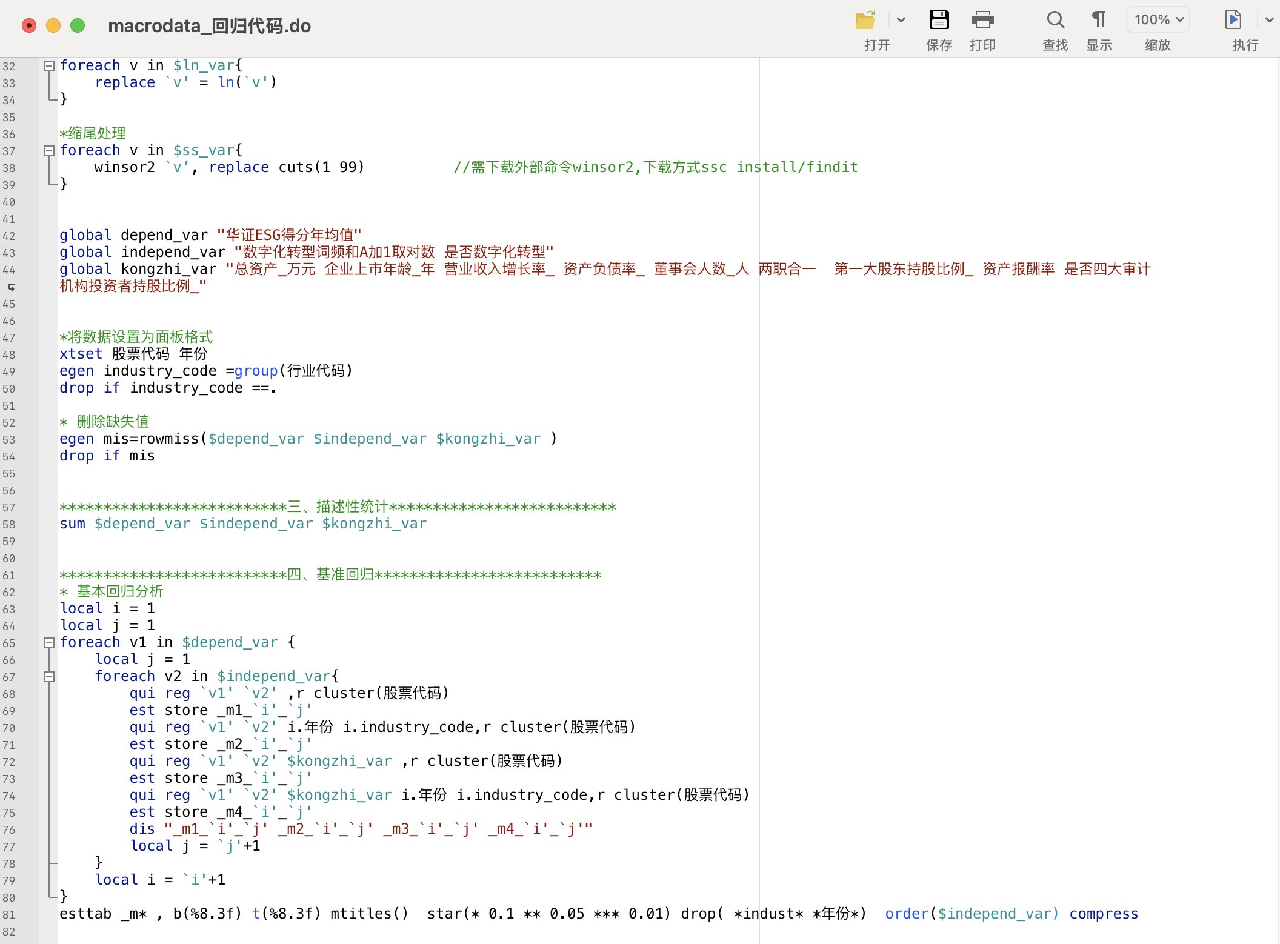Collapse the foreach v2 in $independ_var block
1280x944 pixels.
pos(49,676)
